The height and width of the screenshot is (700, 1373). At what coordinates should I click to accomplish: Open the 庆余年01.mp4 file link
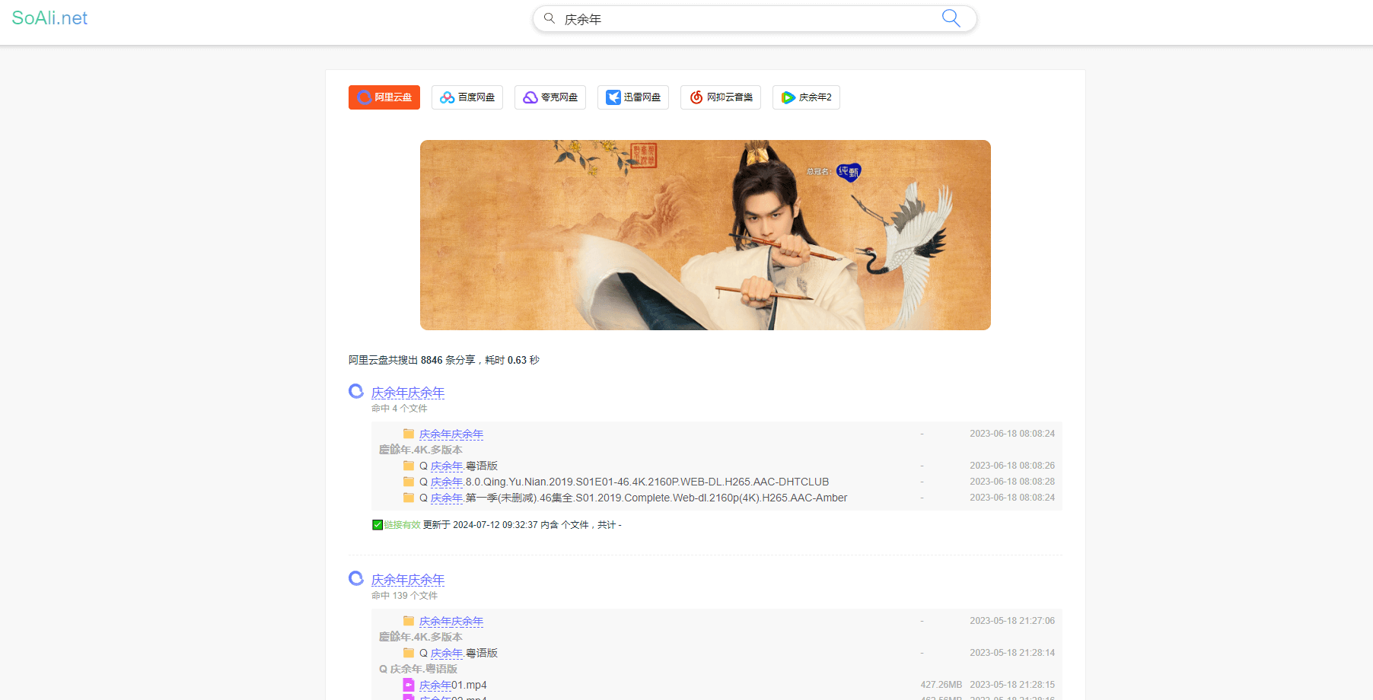(x=453, y=685)
